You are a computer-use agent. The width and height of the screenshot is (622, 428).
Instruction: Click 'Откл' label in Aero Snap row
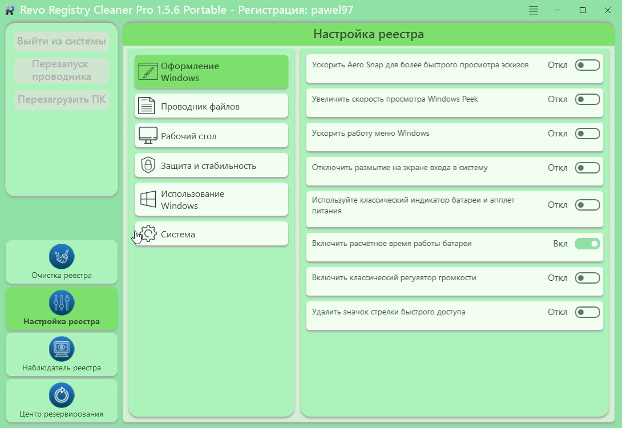coord(558,65)
